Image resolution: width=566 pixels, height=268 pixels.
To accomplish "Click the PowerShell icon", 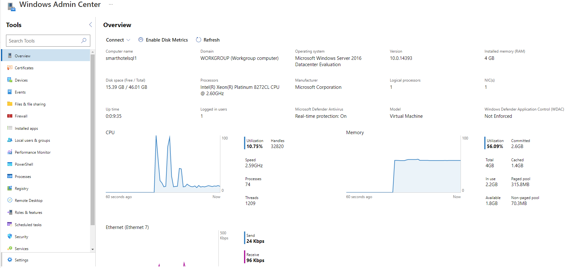I will [10, 164].
